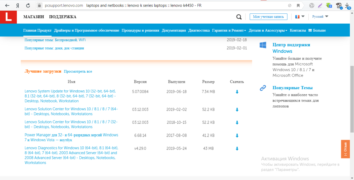This screenshot has height=180, width=354.
Task: Open the ПОДДЕРЖКА menu
Action: pyautogui.click(x=63, y=17)
